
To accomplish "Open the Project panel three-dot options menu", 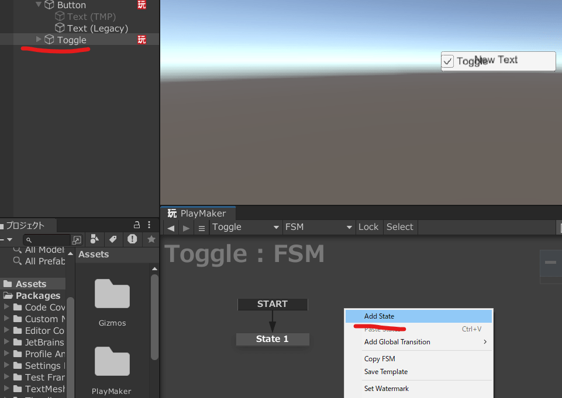I will pos(150,225).
